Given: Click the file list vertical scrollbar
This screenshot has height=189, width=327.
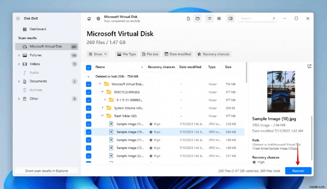Looking at the screenshot, I should 246,72.
